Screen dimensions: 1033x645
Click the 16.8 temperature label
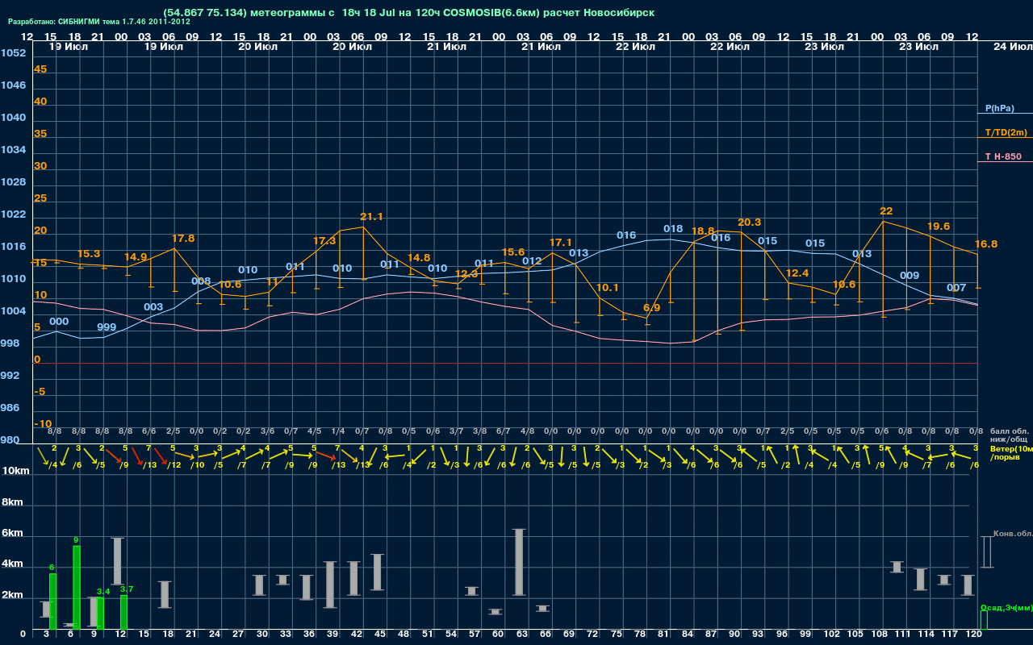pyautogui.click(x=986, y=244)
